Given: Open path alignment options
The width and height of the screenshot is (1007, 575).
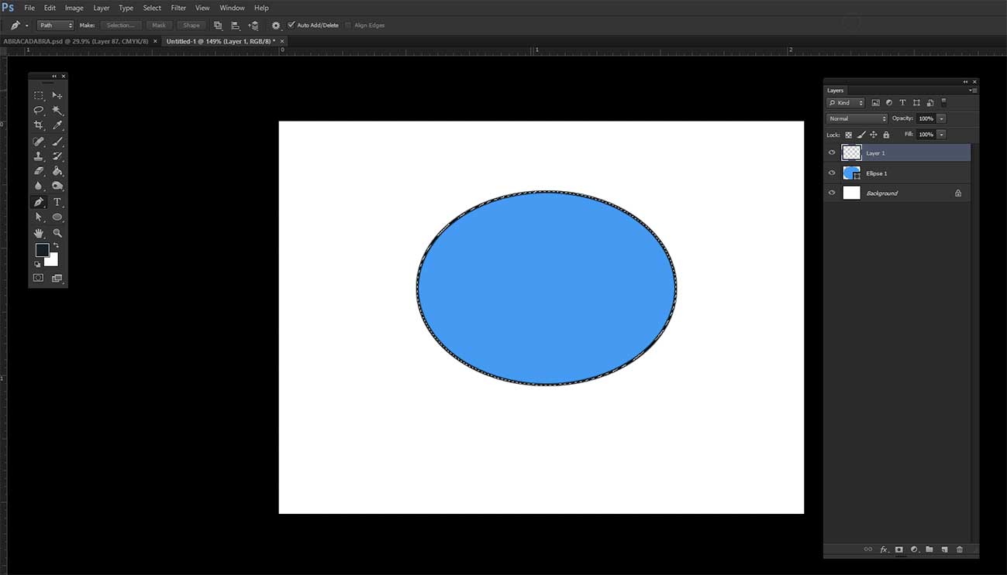Looking at the screenshot, I should 236,26.
